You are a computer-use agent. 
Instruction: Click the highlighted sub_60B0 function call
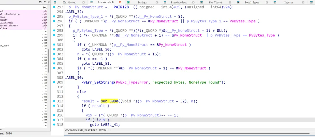[x=109, y=101]
